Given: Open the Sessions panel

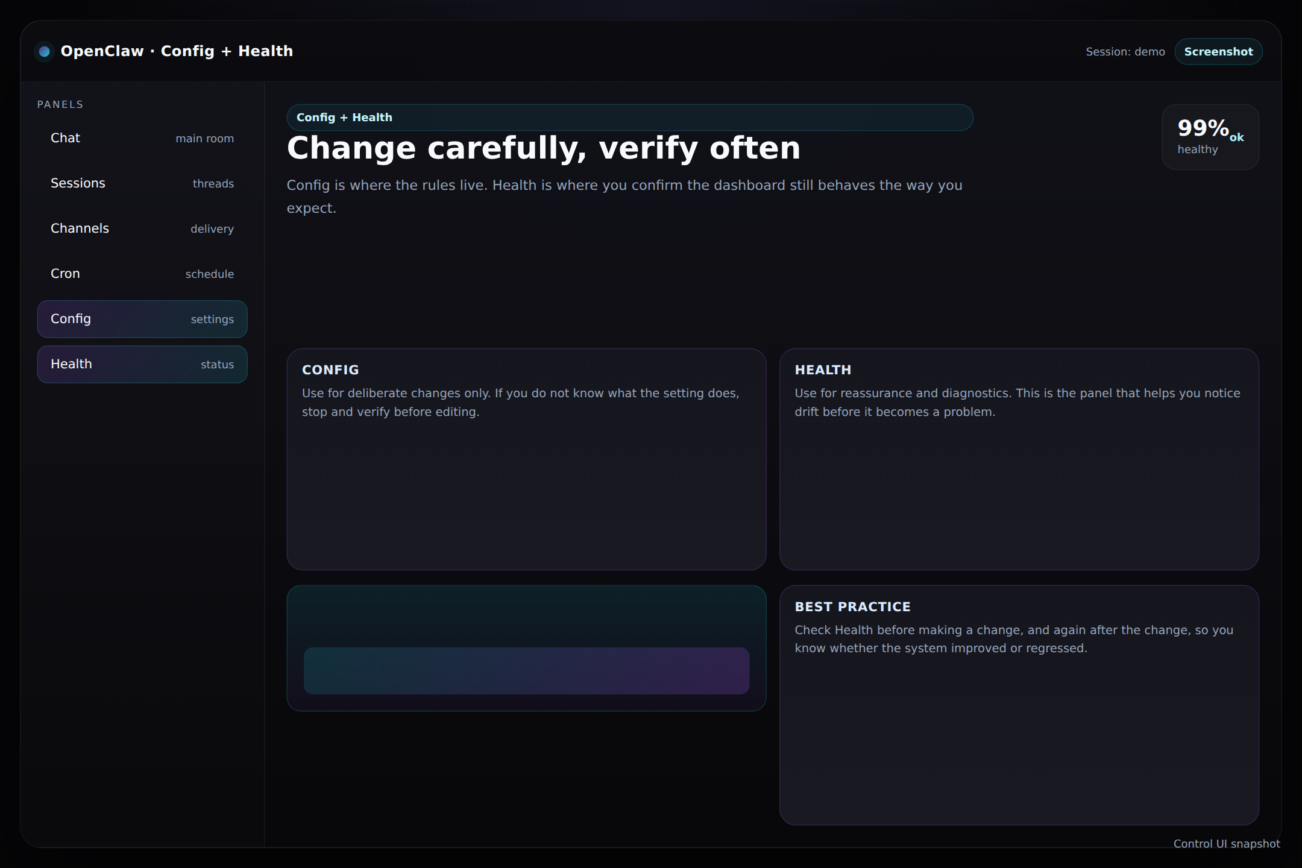Looking at the screenshot, I should coord(142,183).
